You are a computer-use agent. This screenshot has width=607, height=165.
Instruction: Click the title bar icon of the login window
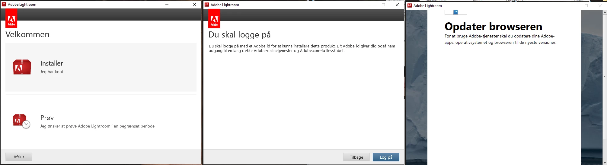[207, 5]
